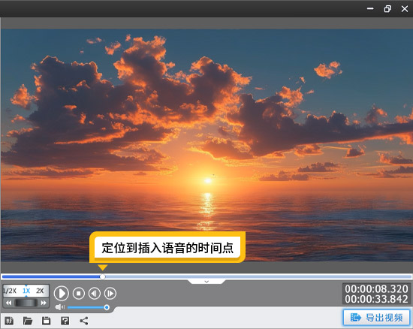Click the jog shuttle wheel control
The width and height of the screenshot is (413, 329).
26,303
